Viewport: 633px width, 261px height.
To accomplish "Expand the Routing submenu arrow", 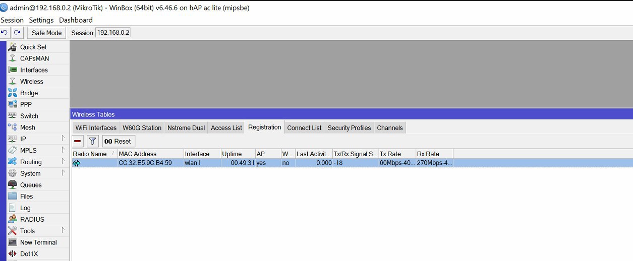I will click(x=64, y=162).
